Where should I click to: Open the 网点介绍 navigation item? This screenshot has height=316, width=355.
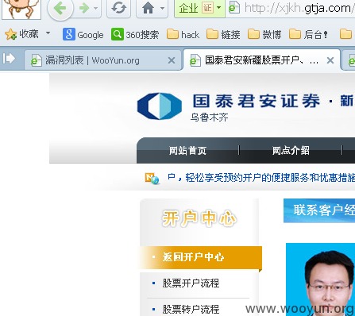[x=291, y=151]
